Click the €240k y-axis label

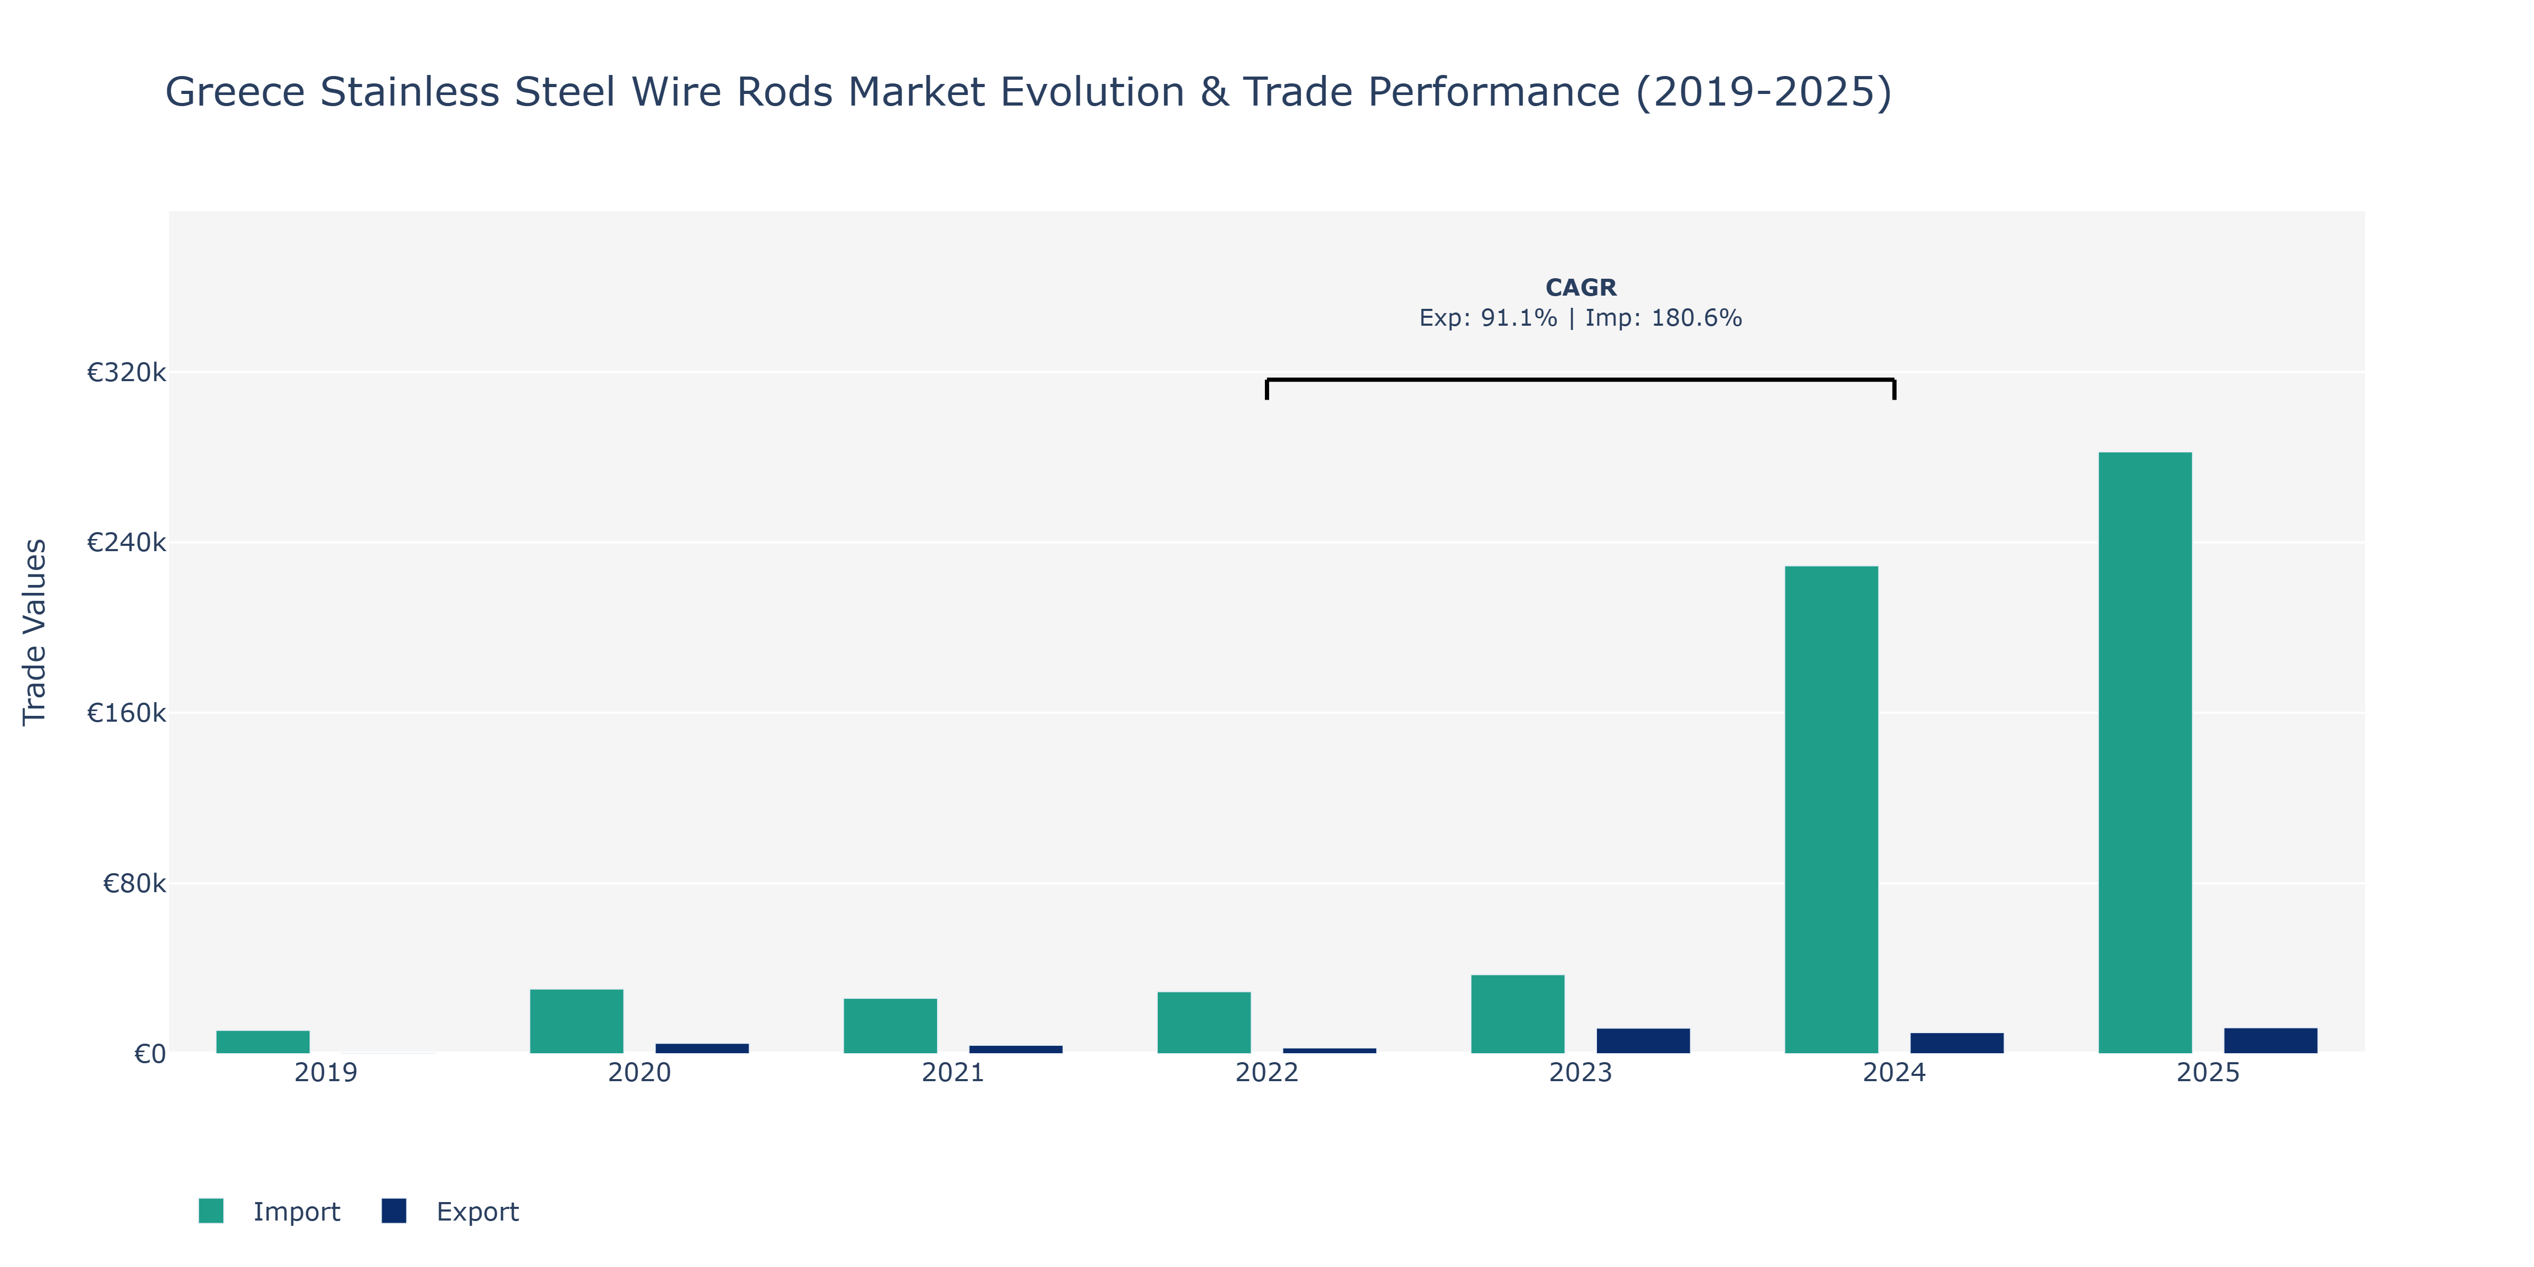126,543
